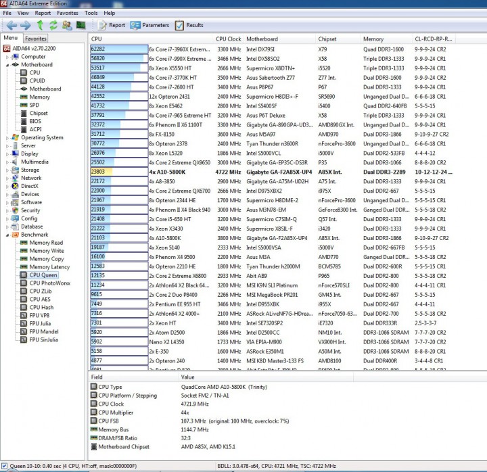Viewport: 487px width, 472px height.
Task: Open the Favorites menu
Action: [68, 13]
